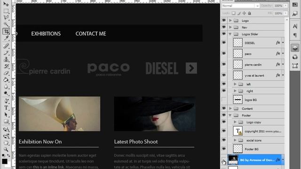Swap foreground and background colors
Screen dimensions: 301x169
[x=8, y=155]
